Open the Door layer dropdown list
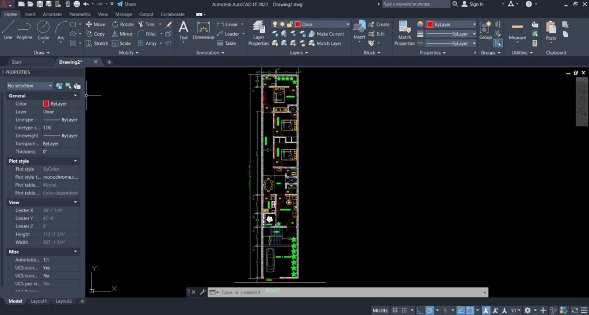This screenshot has height=315, width=589. tap(347, 24)
